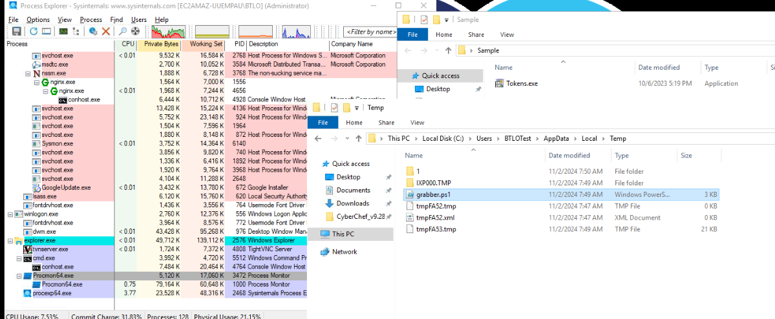Click the Filter by name input box
Image resolution: width=775 pixels, height=319 pixels.
click(x=371, y=32)
